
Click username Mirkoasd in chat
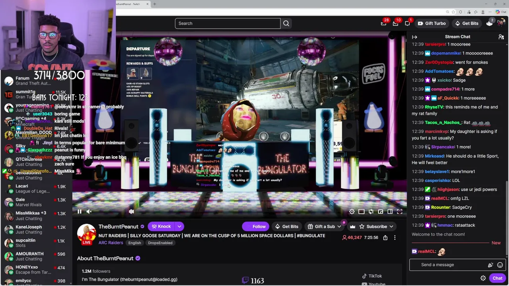point(434,156)
